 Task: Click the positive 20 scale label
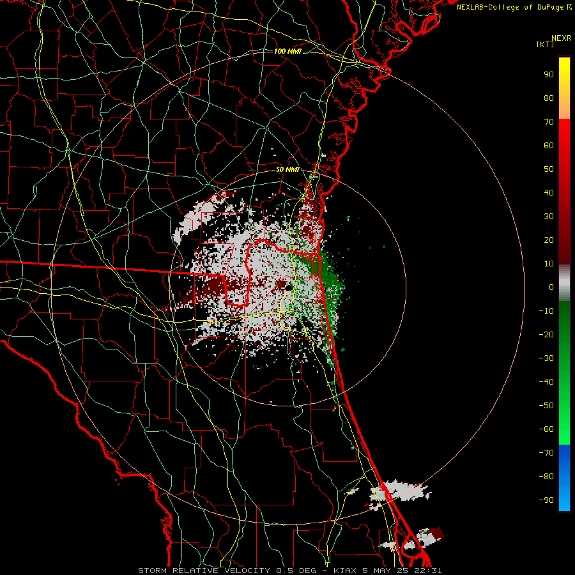549,240
